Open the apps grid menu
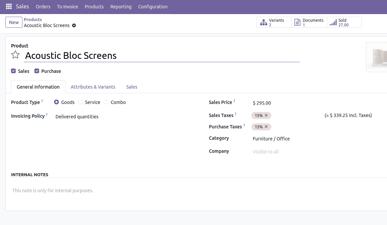 click(8, 6)
